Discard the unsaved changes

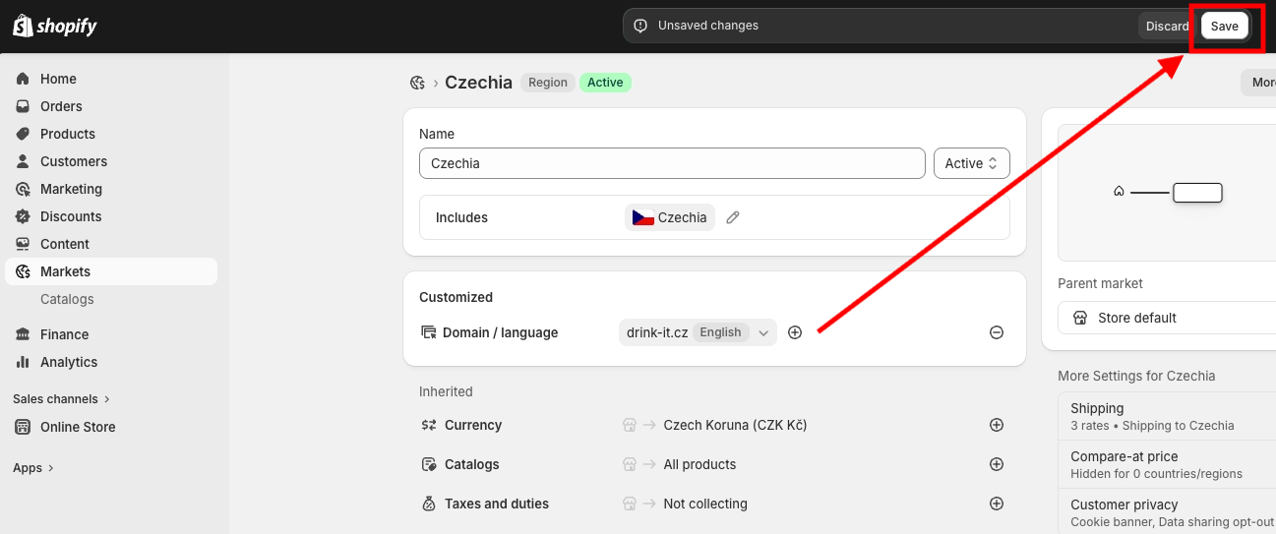(1167, 27)
